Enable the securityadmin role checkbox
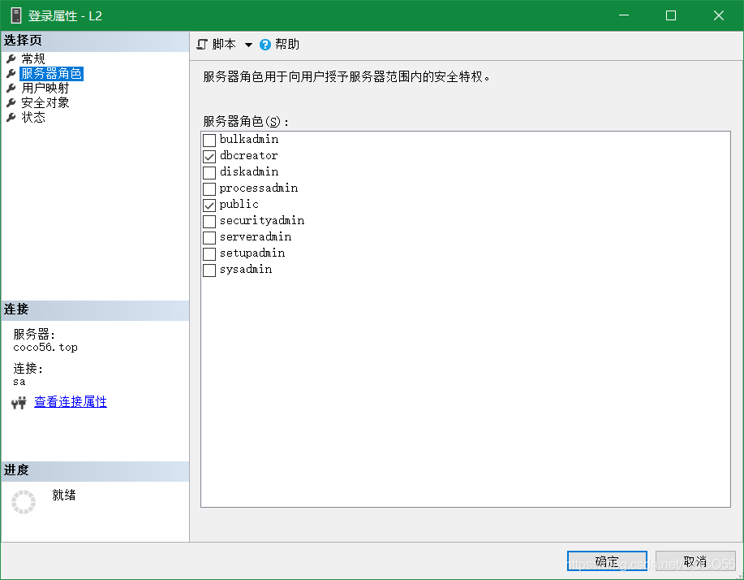Viewport: 744px width, 580px height. coord(209,222)
